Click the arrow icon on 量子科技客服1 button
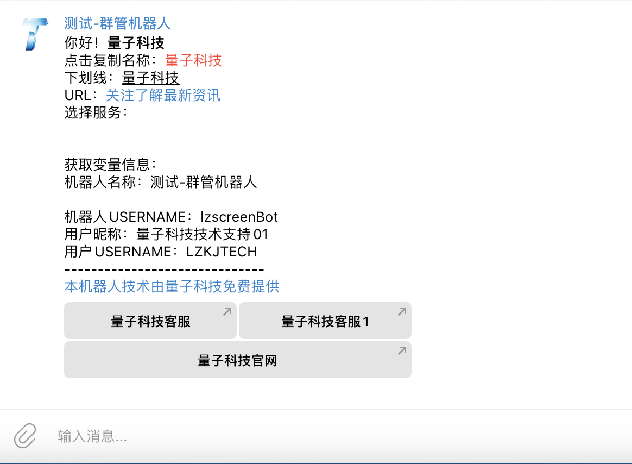Viewport: 632px width, 464px height. tap(402, 312)
